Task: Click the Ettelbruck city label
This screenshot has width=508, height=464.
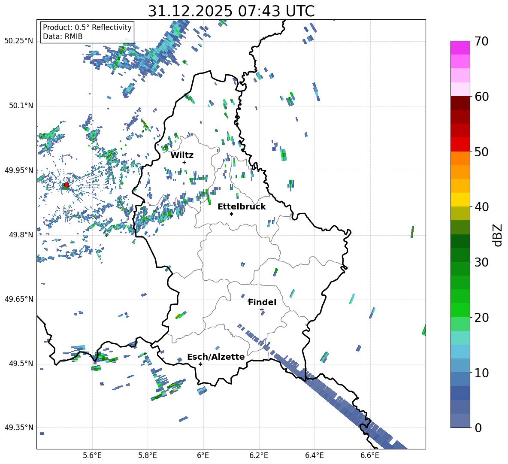Action: pyautogui.click(x=242, y=207)
